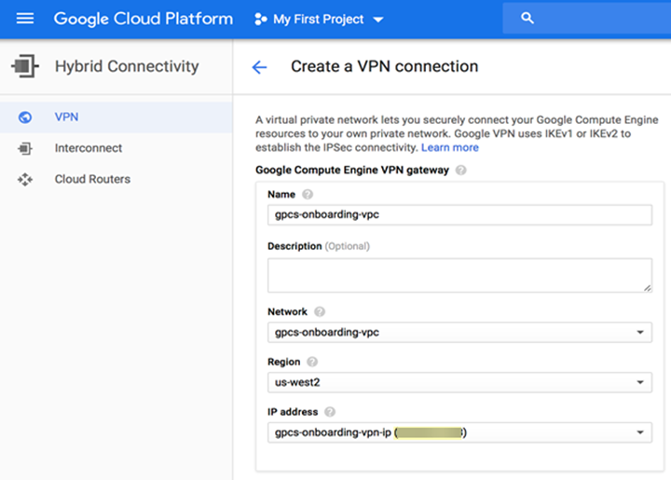671x480 pixels.
Task: Click the Description text area
Action: [459, 275]
